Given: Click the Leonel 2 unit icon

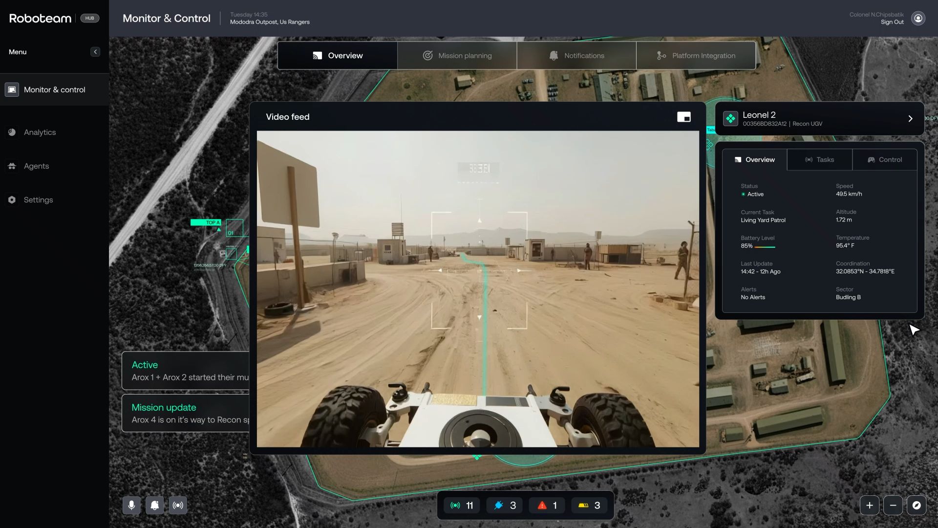Looking at the screenshot, I should click(730, 119).
